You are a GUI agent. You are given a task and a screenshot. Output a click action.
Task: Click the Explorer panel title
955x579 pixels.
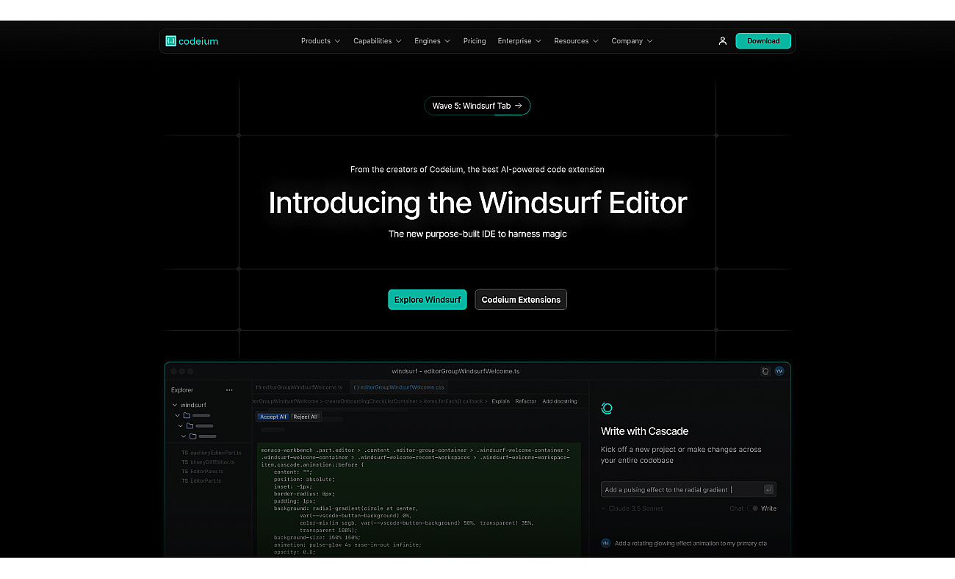[182, 390]
